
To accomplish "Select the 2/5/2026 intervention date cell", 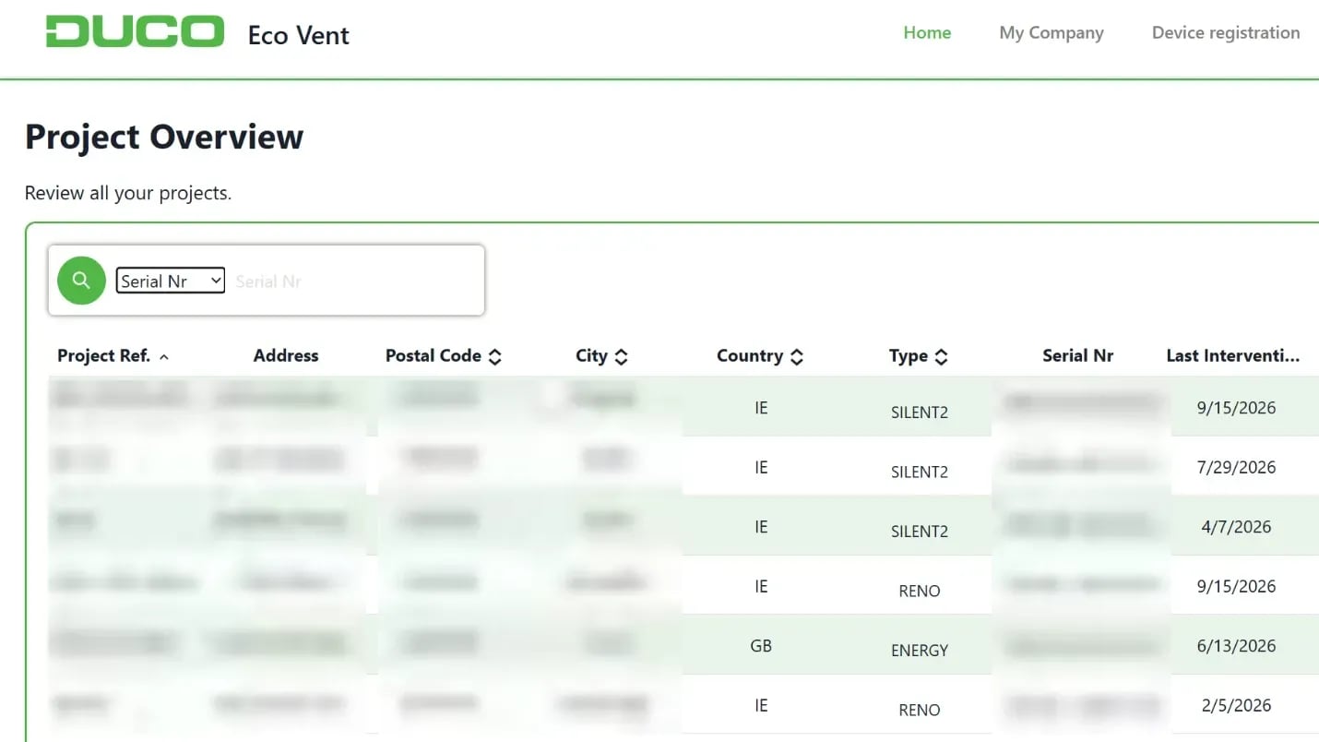I will pos(1236,705).
